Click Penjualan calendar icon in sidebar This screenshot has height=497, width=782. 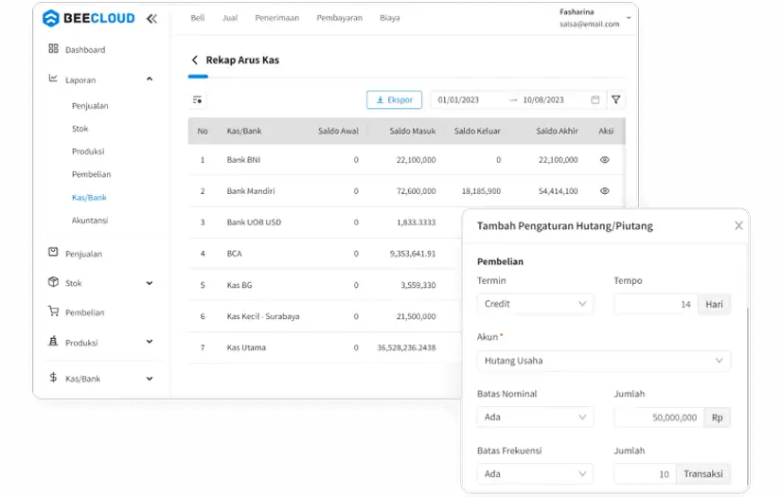pyautogui.click(x=53, y=252)
